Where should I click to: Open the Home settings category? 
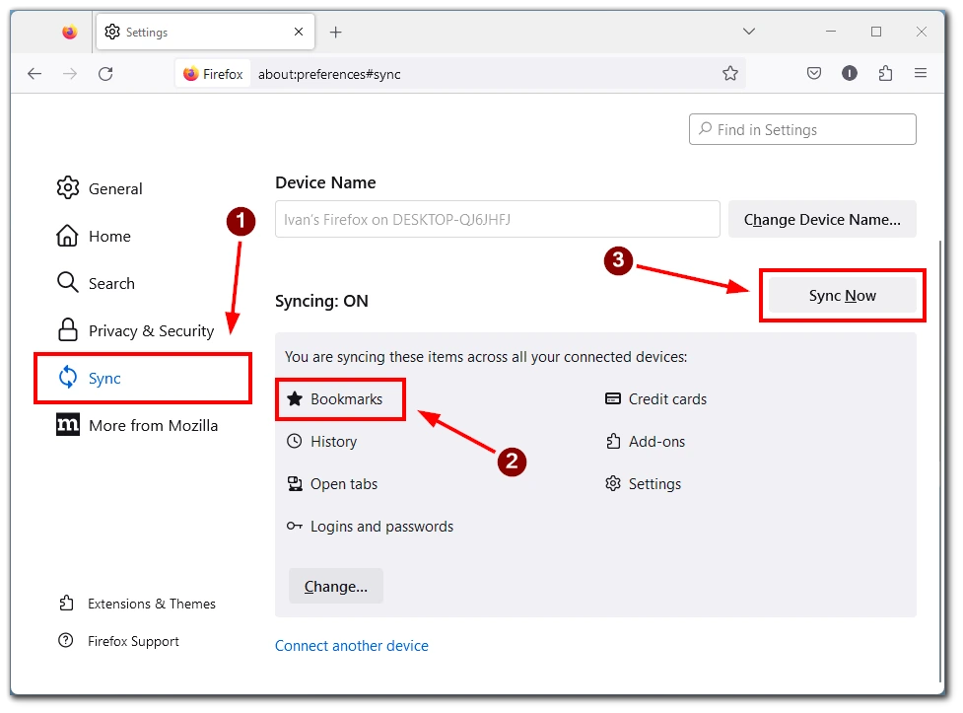pos(94,236)
